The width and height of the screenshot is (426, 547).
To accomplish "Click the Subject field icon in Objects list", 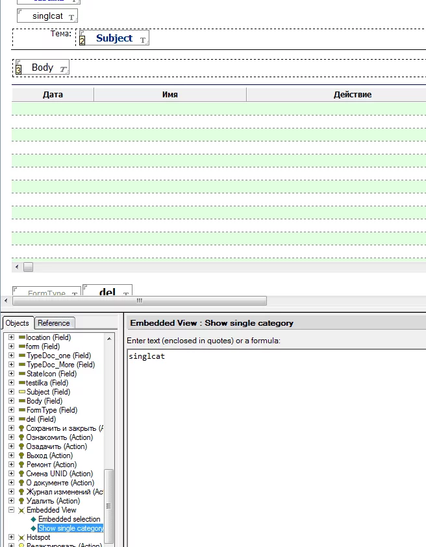I will (x=21, y=392).
